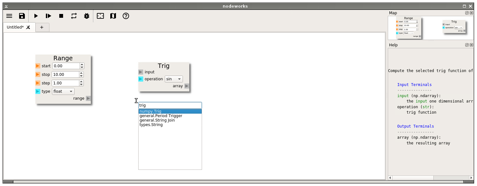This screenshot has width=477, height=186.
Task: Add a new tab with plus button
Action: (42, 27)
